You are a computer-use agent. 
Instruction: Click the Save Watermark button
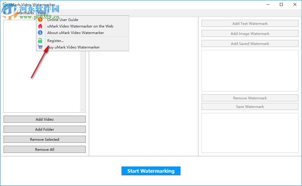250,106
